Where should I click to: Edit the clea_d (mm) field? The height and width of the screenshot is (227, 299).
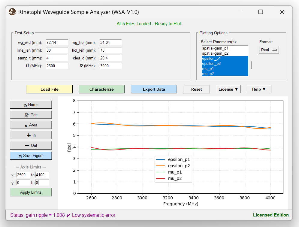click(x=110, y=58)
